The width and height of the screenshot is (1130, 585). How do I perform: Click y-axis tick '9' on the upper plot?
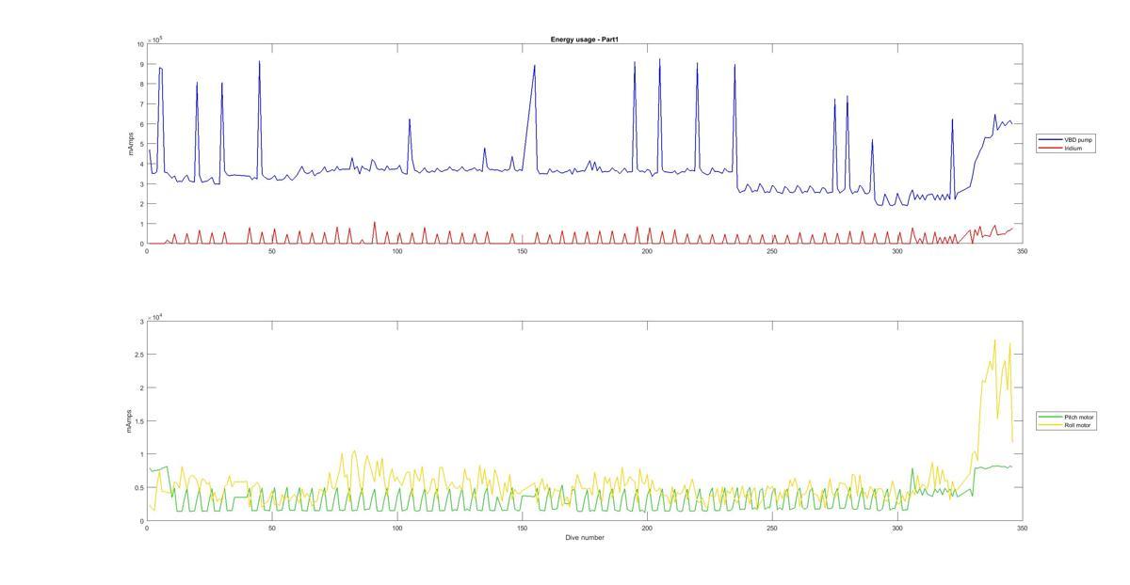(x=141, y=64)
